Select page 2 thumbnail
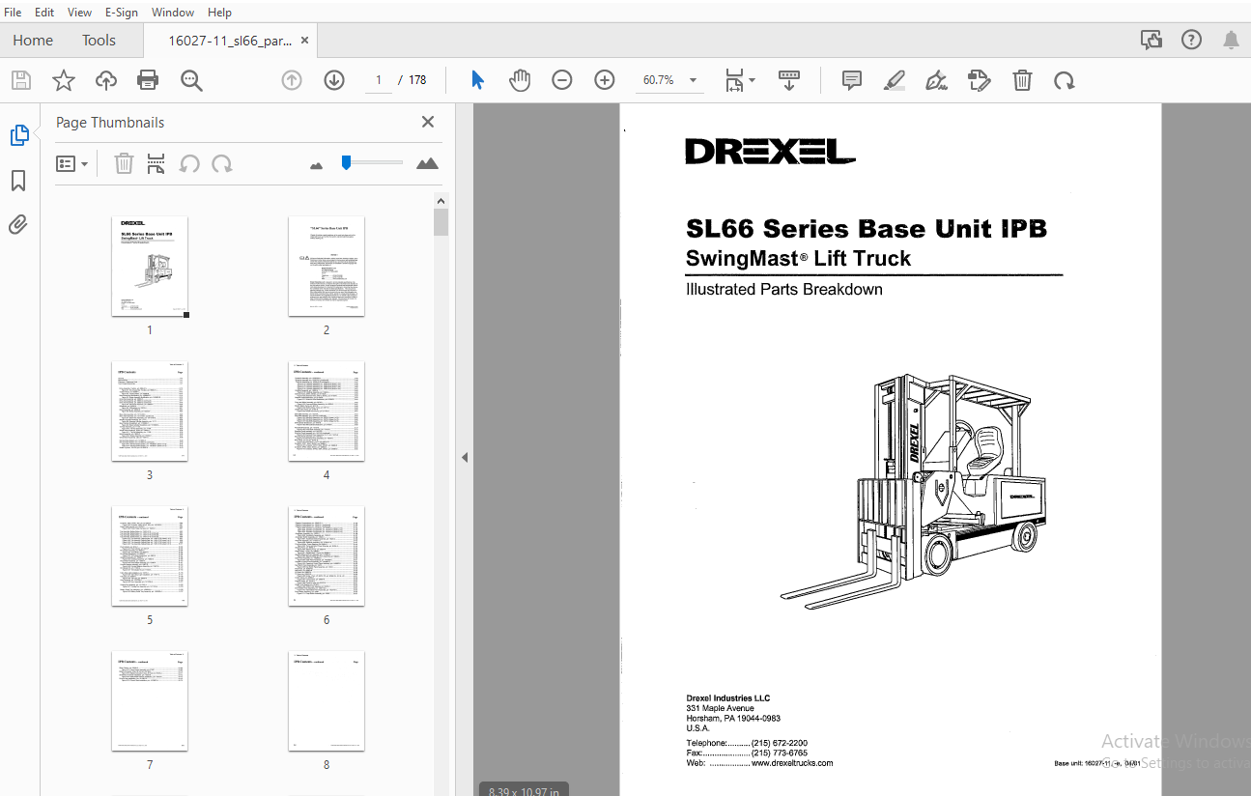The height and width of the screenshot is (796, 1251). coord(327,266)
